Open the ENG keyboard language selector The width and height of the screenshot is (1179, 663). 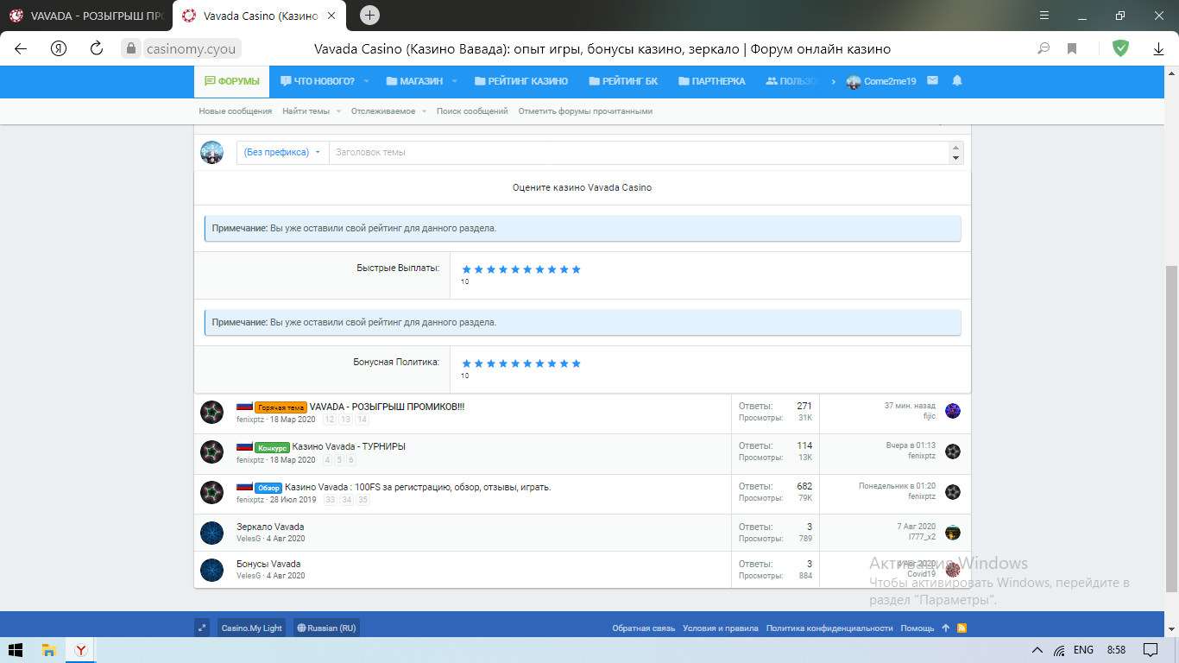pos(1083,650)
